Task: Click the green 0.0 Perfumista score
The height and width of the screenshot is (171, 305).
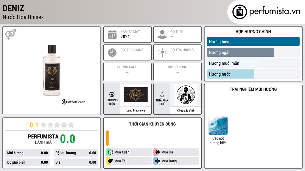Action: click(68, 139)
